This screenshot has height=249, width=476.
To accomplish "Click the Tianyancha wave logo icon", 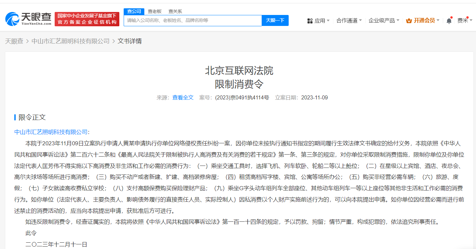I will coord(12,18).
